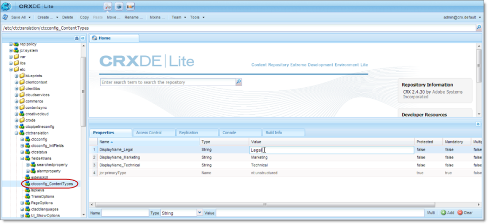
Task: Open the property Type combo box arrow
Action: pos(200,213)
